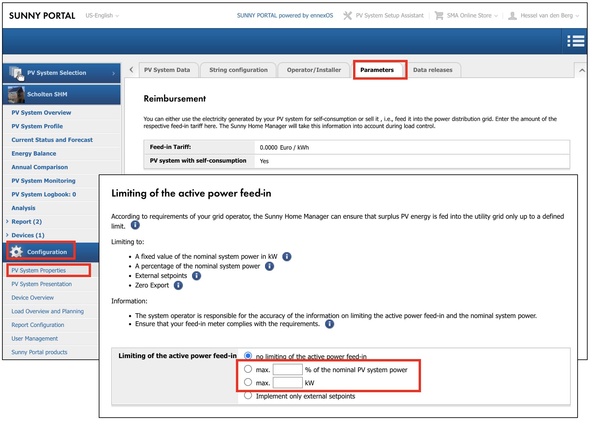Open the info icon next to Zero Export

(178, 285)
